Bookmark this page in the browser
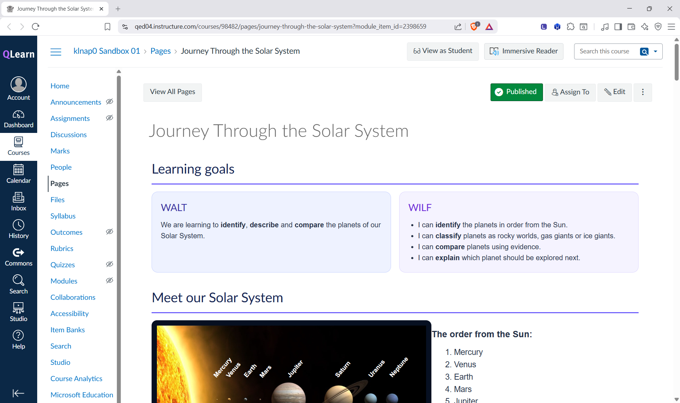This screenshot has height=403, width=680. click(x=107, y=27)
